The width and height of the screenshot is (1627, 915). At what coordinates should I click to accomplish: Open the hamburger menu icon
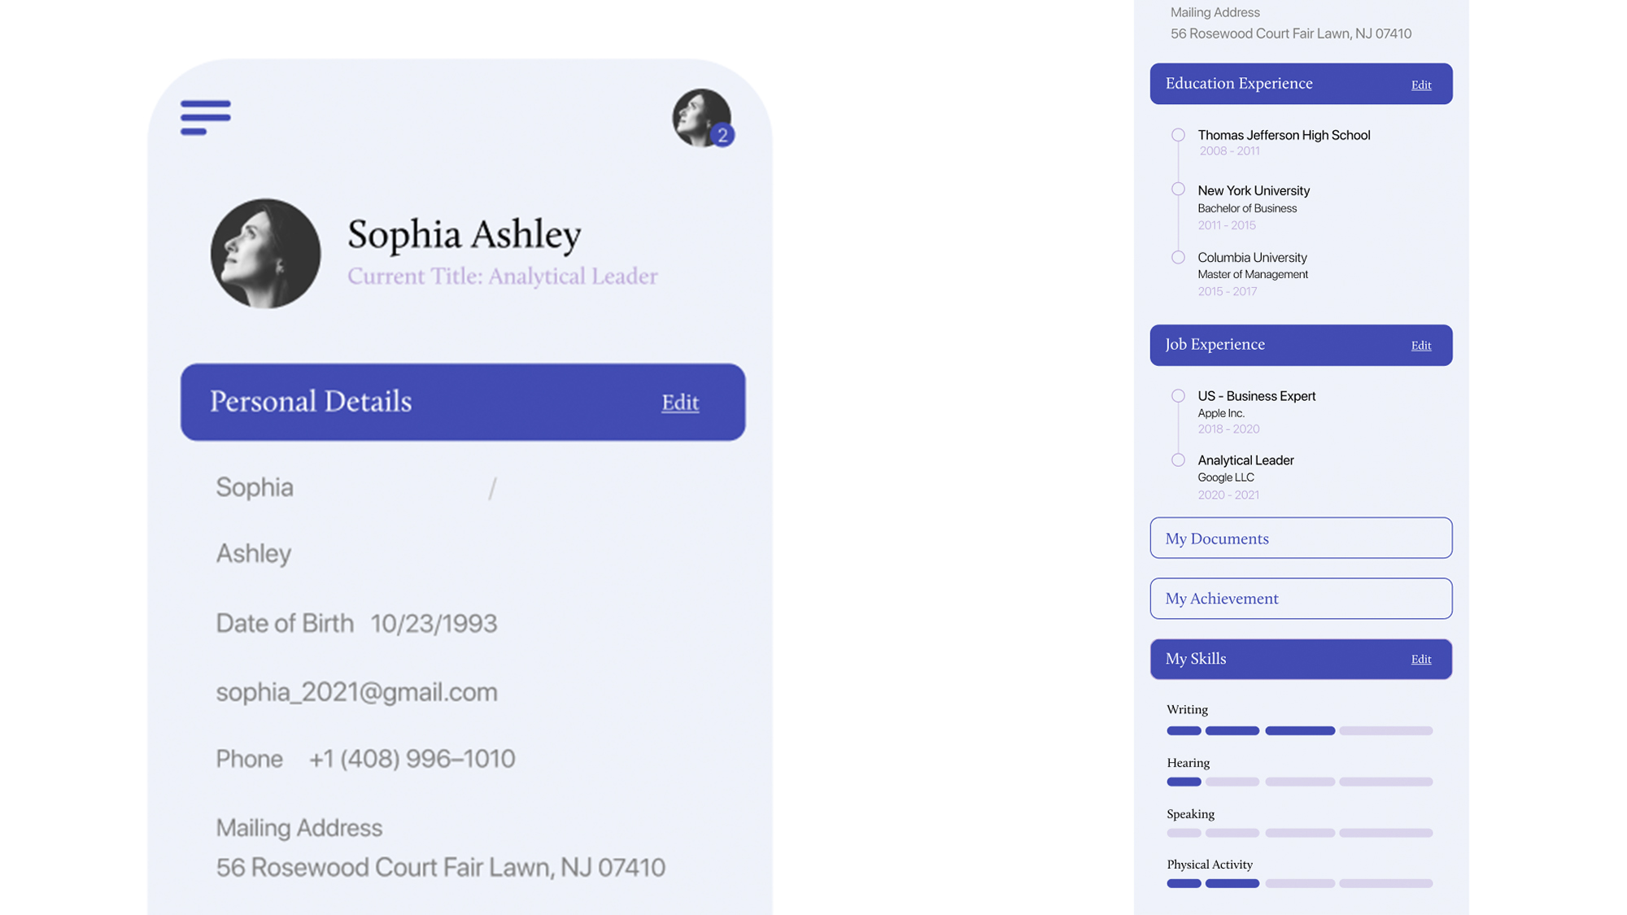(205, 117)
